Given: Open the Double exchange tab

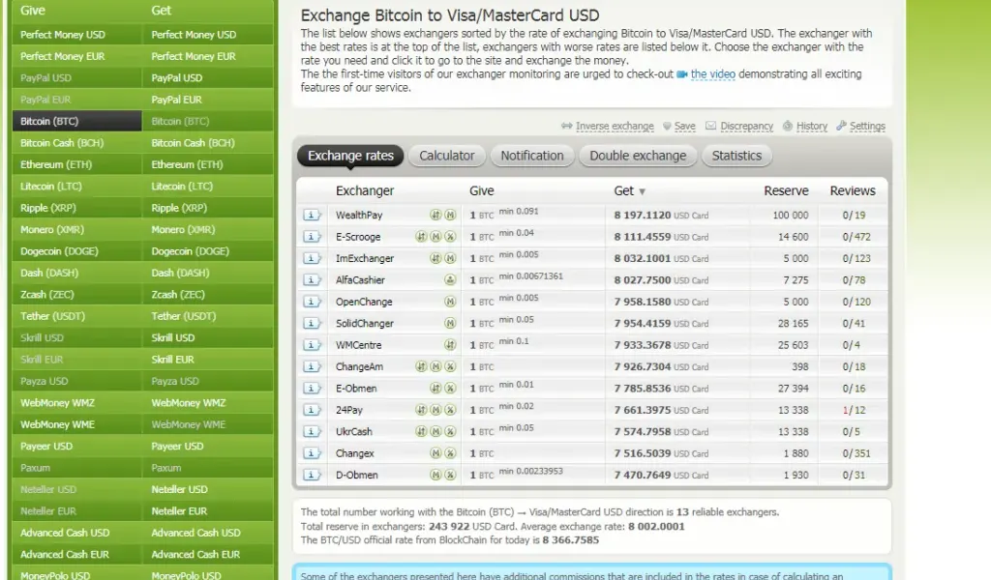Looking at the screenshot, I should click(638, 156).
